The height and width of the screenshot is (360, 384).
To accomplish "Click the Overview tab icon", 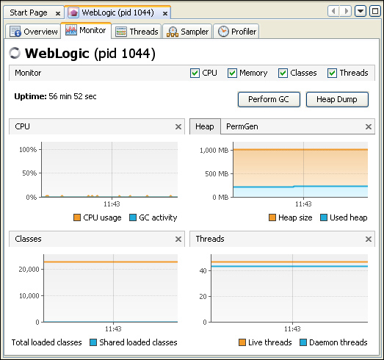I will coord(15,32).
